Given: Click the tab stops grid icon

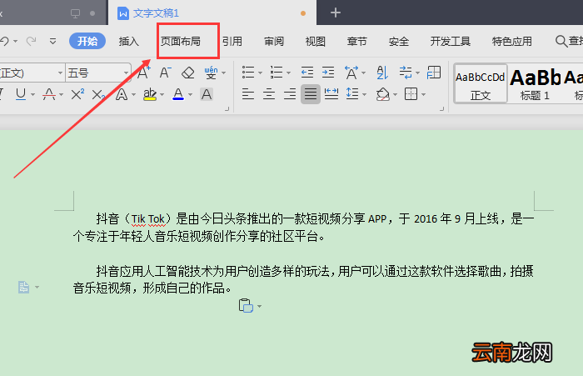Looking at the screenshot, I should 434,73.
